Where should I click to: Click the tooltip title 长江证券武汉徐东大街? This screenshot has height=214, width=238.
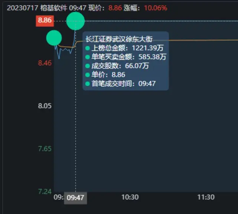click(119, 39)
